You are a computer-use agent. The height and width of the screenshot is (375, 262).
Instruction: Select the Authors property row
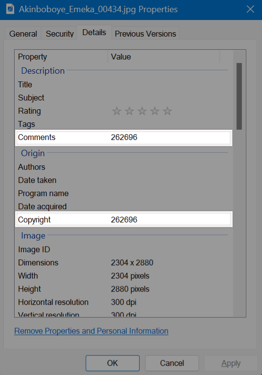click(x=124, y=167)
